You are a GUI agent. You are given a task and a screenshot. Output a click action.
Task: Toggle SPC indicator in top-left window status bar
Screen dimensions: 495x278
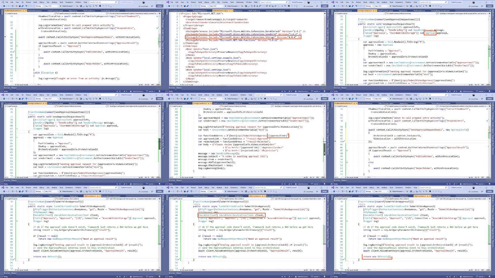click(x=153, y=85)
